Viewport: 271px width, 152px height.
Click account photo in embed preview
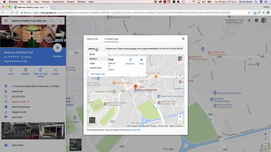(x=180, y=58)
